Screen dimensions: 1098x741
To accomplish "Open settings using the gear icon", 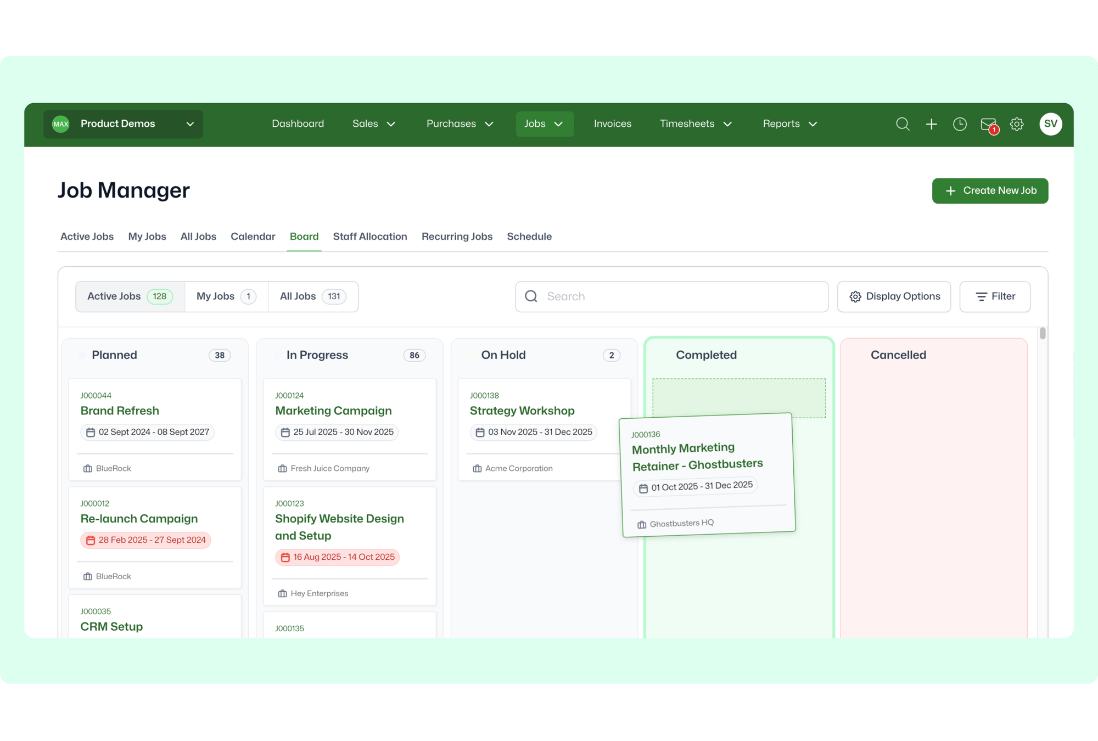I will [1017, 124].
